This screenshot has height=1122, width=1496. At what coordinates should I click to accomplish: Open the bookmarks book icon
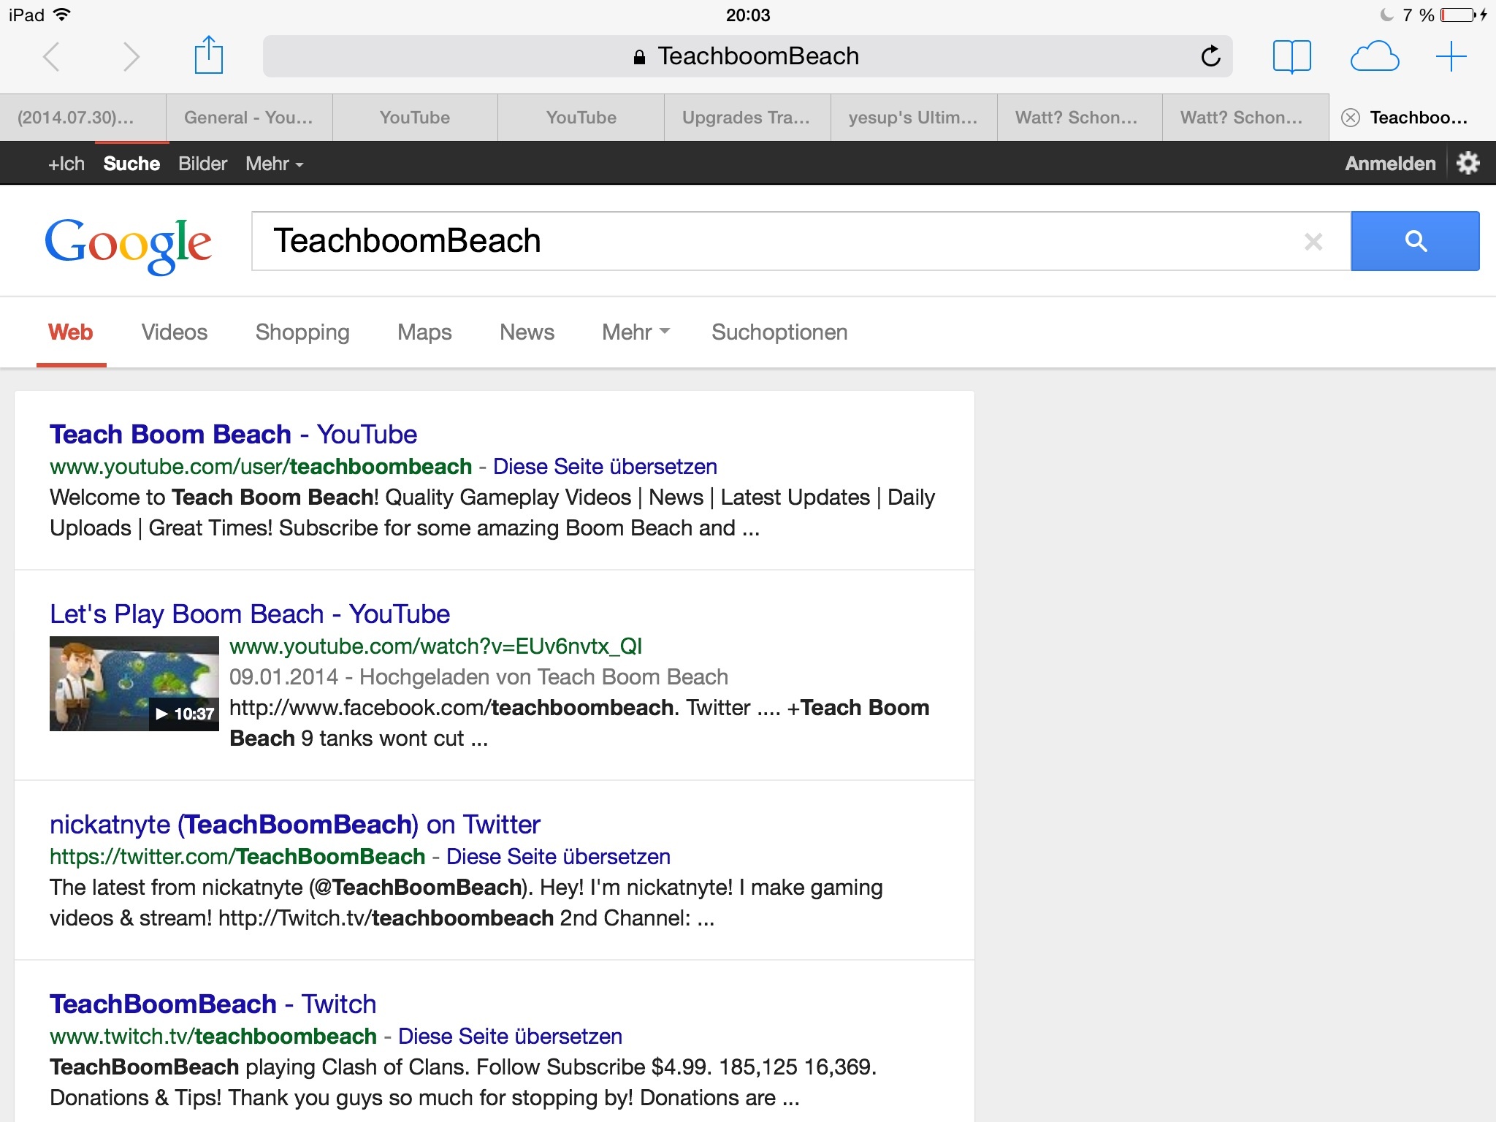[1291, 56]
